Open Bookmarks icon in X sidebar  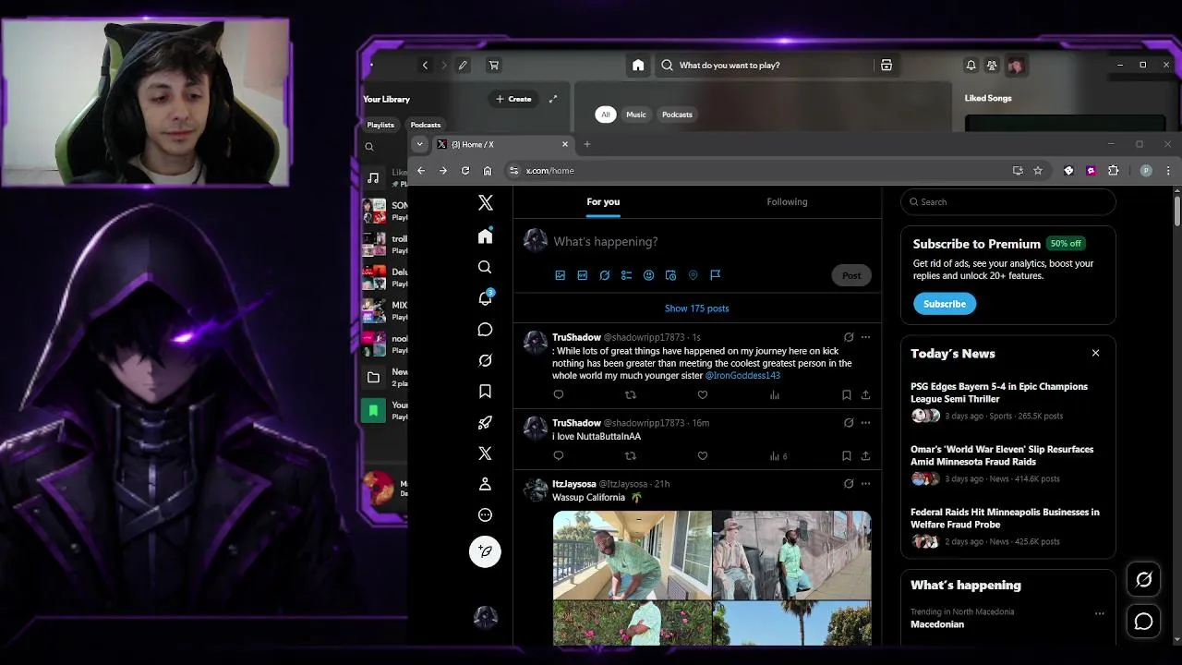pyautogui.click(x=485, y=392)
